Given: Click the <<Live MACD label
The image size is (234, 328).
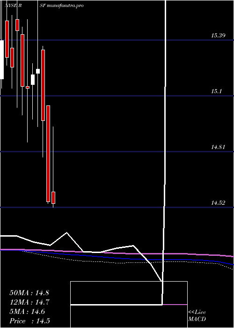Looking at the screenshot, I should coord(197,315).
